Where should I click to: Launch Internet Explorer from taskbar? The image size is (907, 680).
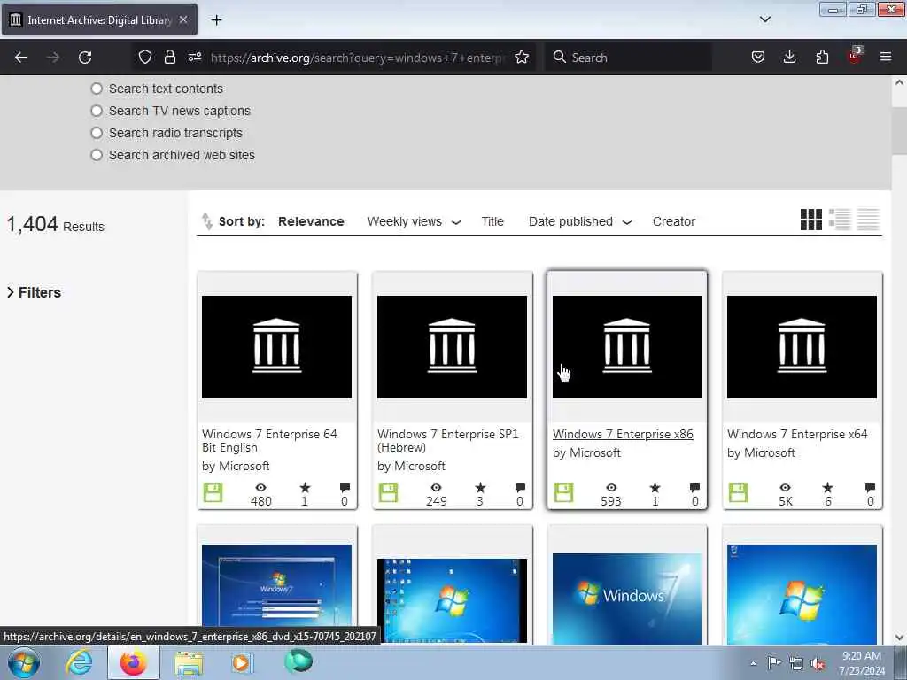(x=79, y=662)
